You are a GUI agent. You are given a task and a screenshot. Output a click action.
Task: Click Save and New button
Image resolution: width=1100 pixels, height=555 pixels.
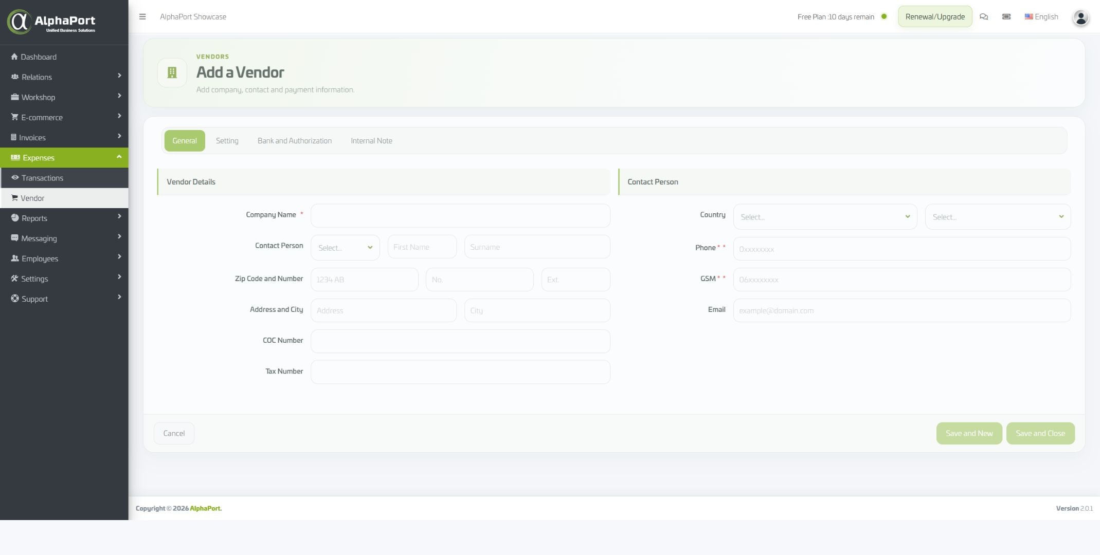pos(969,433)
